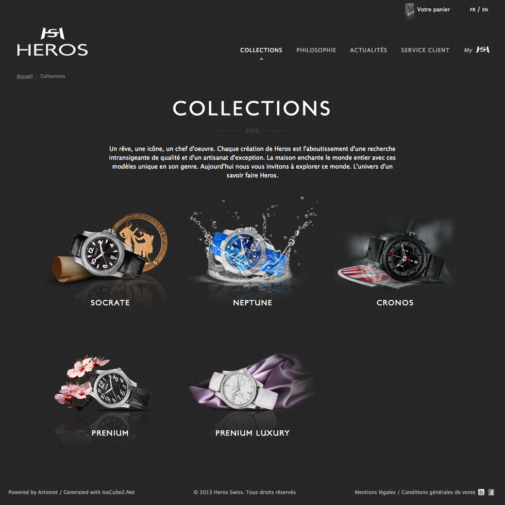This screenshot has width=505, height=505.
Task: Open the shopping bag cart icon
Action: (409, 10)
